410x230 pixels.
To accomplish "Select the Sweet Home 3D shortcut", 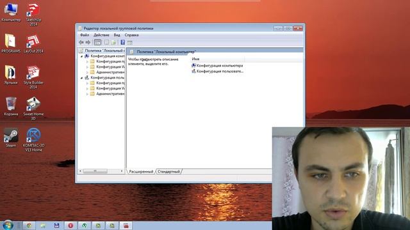I will 33,109.
